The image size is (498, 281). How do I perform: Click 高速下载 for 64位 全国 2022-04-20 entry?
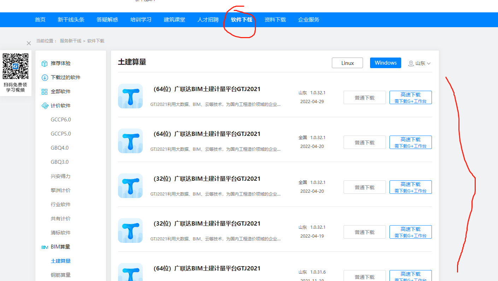411,142
